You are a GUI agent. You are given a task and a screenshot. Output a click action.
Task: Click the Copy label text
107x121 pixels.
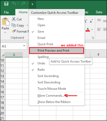[x=20, y=25]
